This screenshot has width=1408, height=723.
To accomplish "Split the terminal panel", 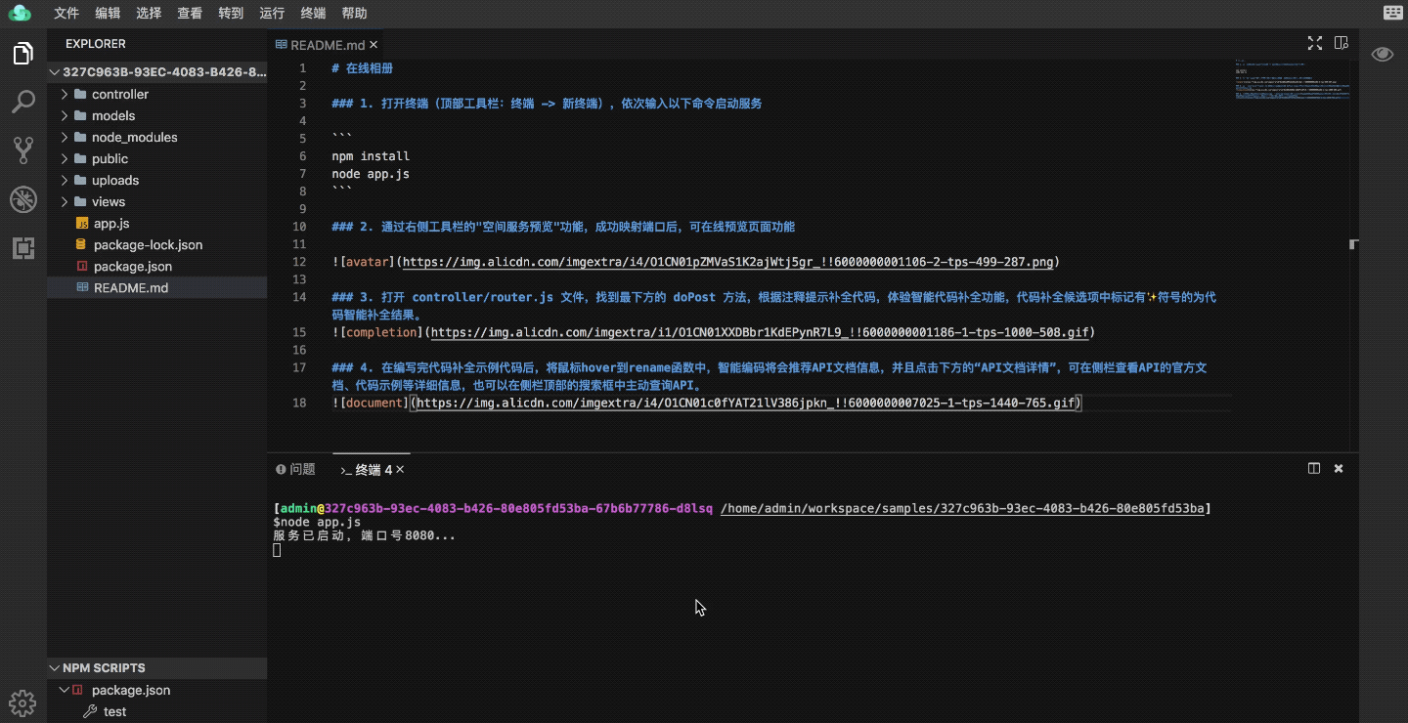I will [1314, 468].
